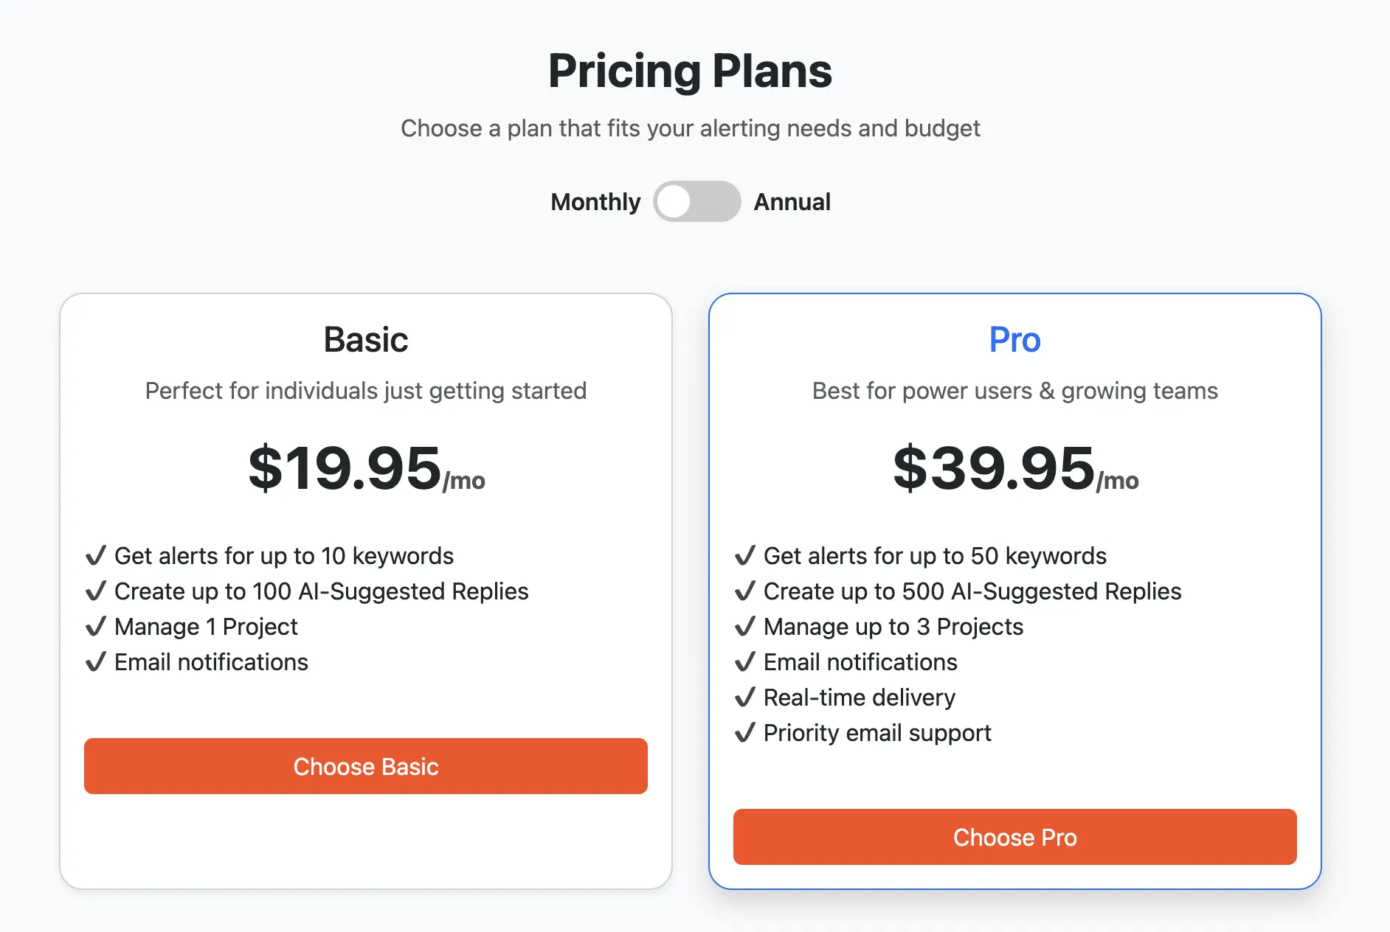Screen dimensions: 1390x932
Task: Click the $19.95/mo price
Action: pos(366,468)
